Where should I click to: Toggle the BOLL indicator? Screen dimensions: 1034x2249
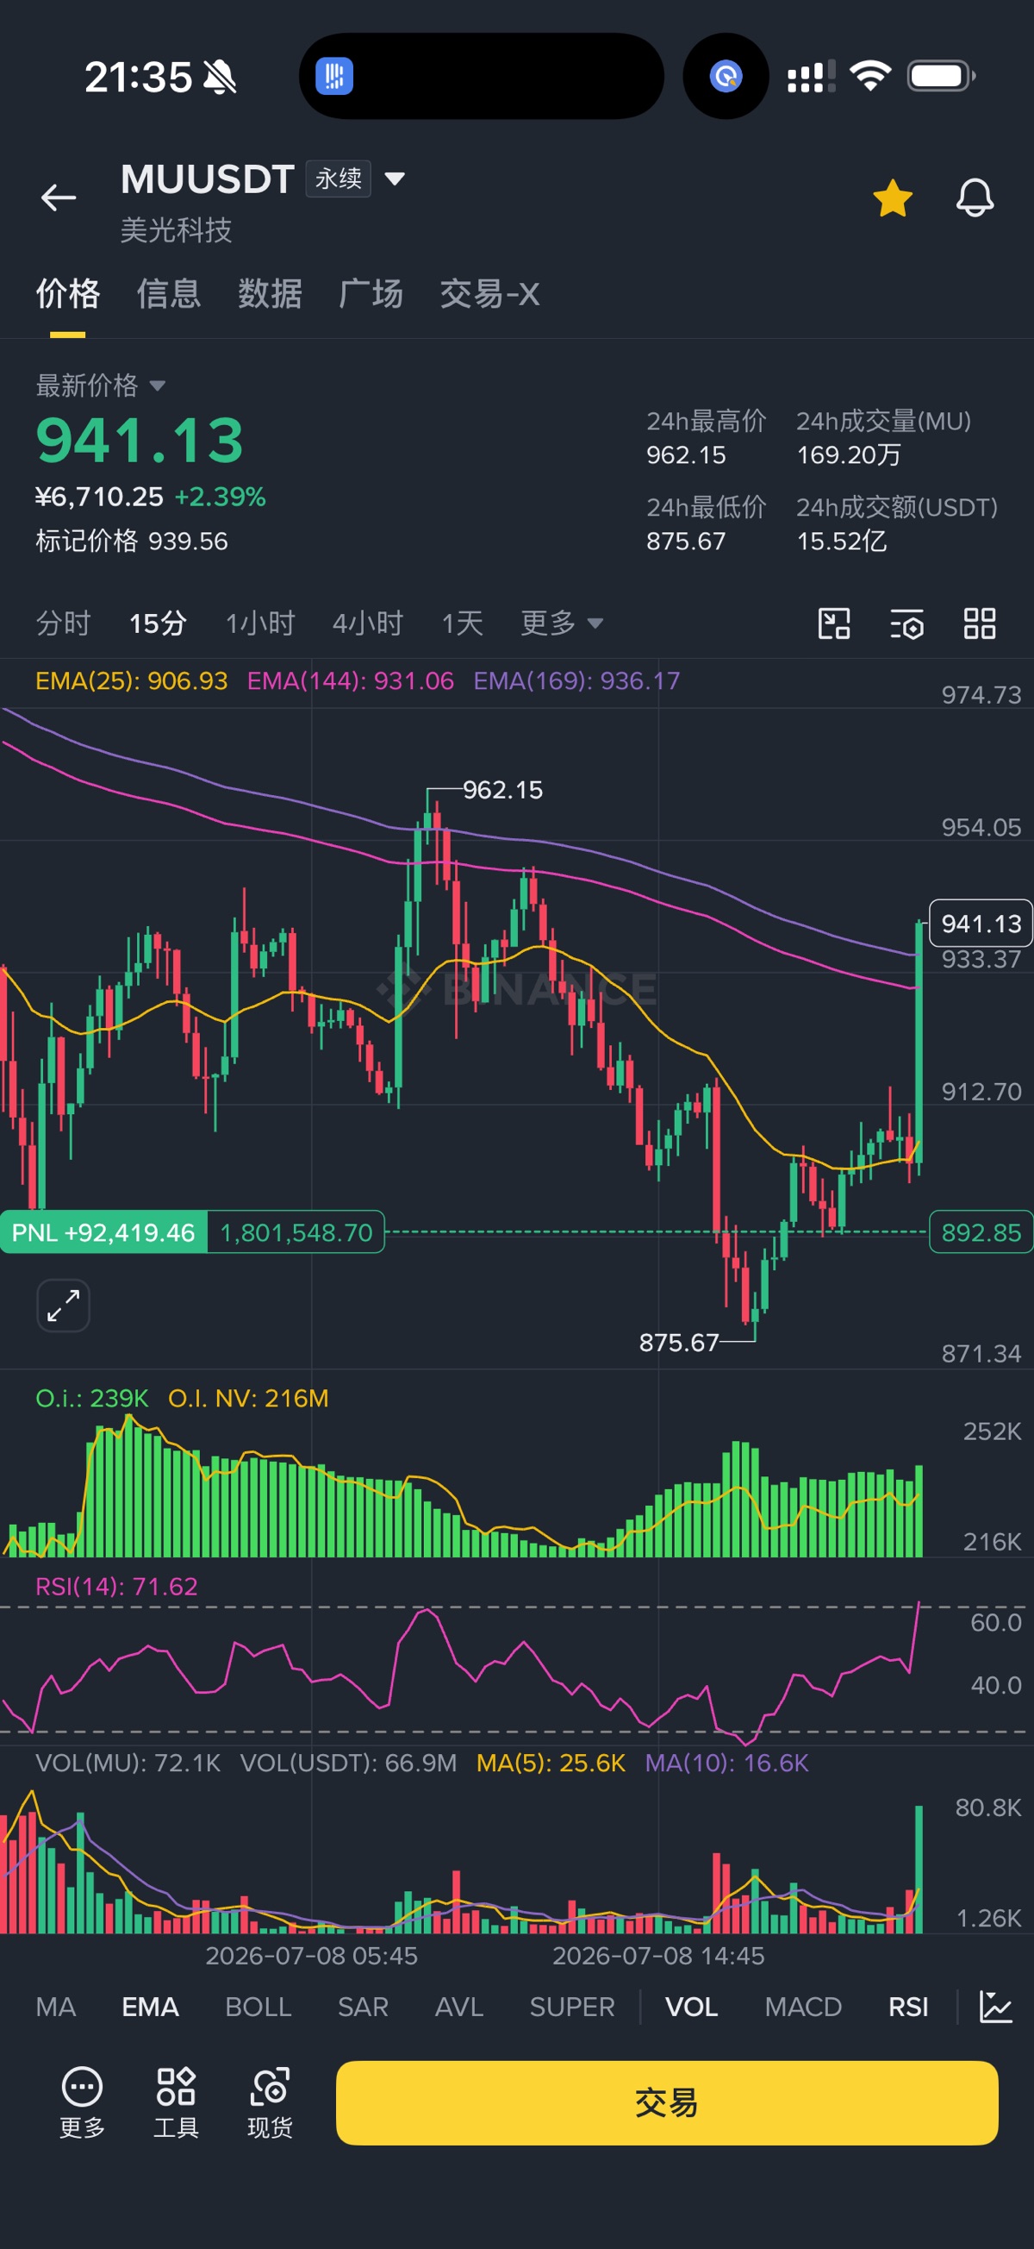(x=258, y=2007)
